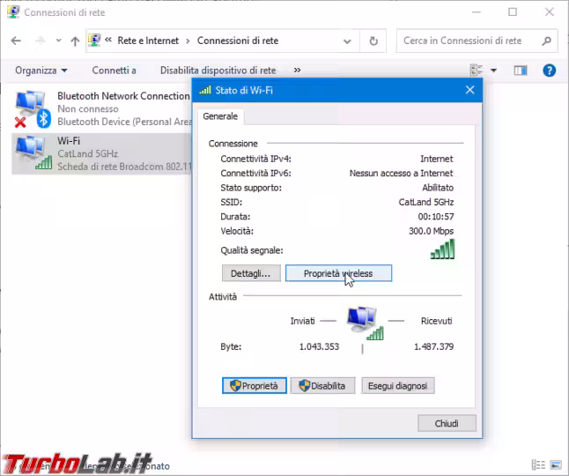The width and height of the screenshot is (569, 476).
Task: Click Bluetooth Device (Personal Area text
Action: [x=124, y=122]
